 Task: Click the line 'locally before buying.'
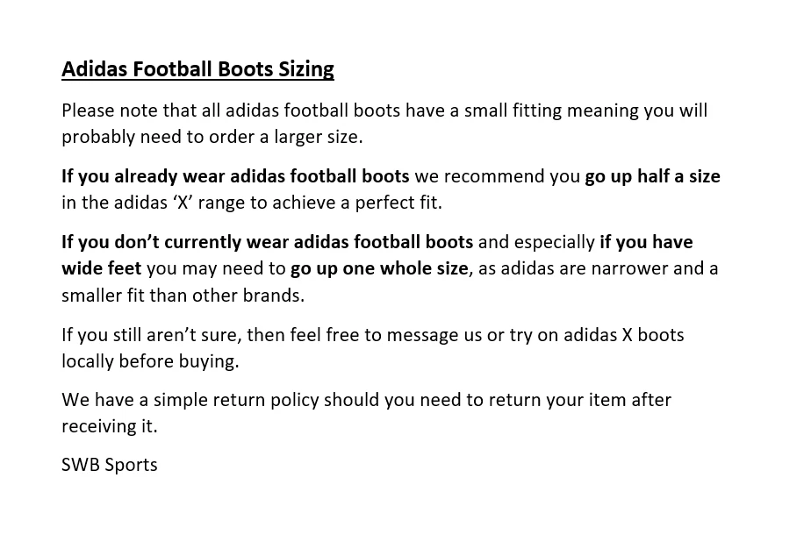pyautogui.click(x=150, y=361)
